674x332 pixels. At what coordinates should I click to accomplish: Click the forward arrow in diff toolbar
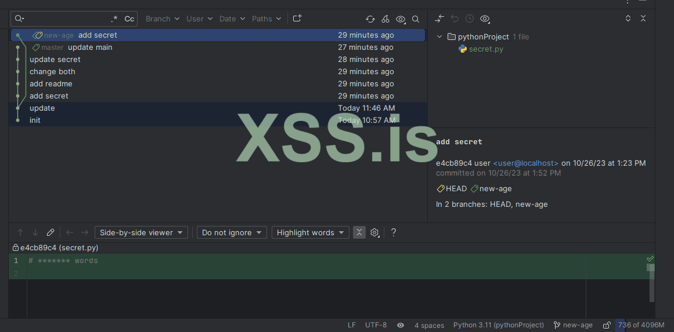85,232
